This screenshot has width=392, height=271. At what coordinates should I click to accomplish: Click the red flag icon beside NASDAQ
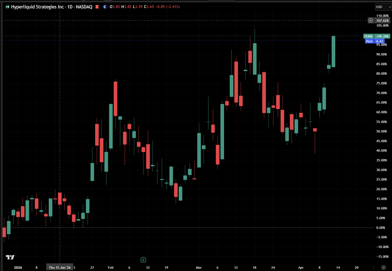(97, 7)
